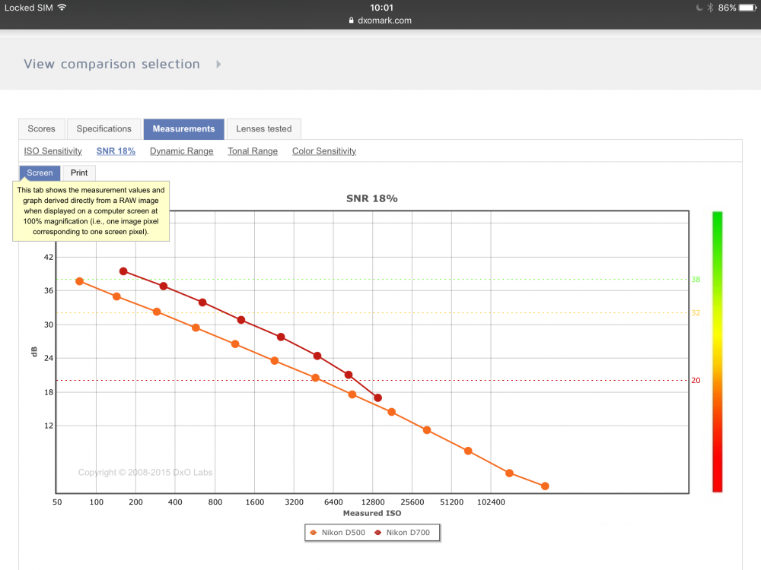The height and width of the screenshot is (570, 761).
Task: Tap the Wi-Fi icon in status bar
Action: 62,8
